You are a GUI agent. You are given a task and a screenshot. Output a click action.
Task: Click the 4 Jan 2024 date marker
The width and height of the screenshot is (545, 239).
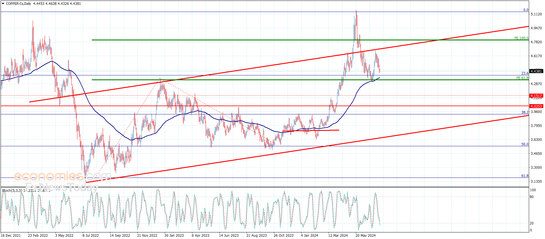pos(309,235)
